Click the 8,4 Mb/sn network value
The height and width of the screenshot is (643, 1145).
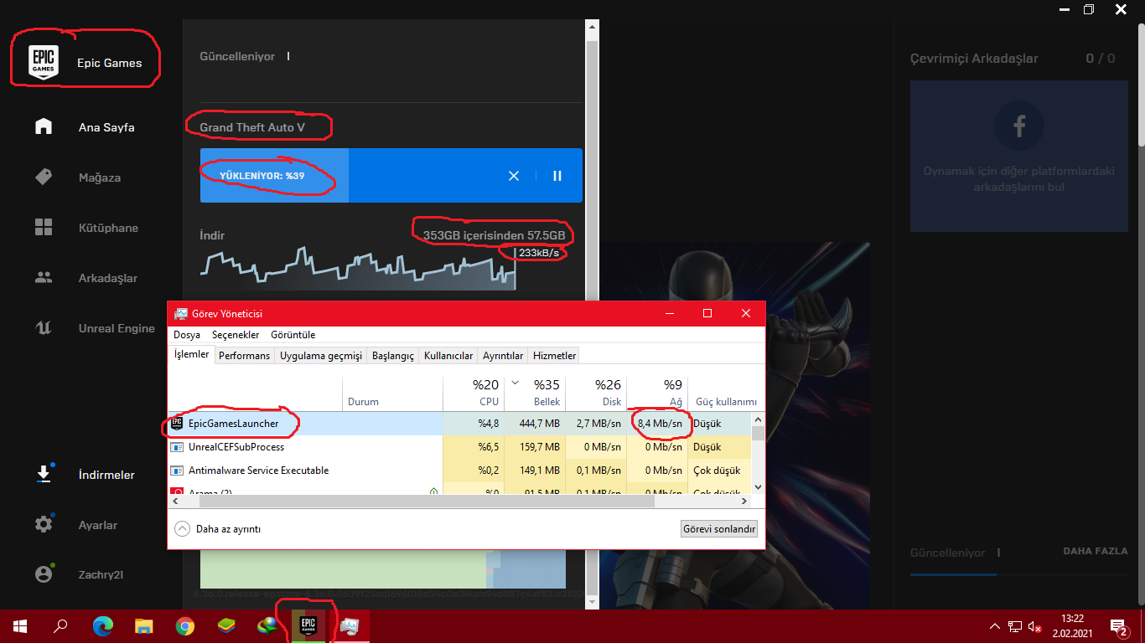(661, 424)
